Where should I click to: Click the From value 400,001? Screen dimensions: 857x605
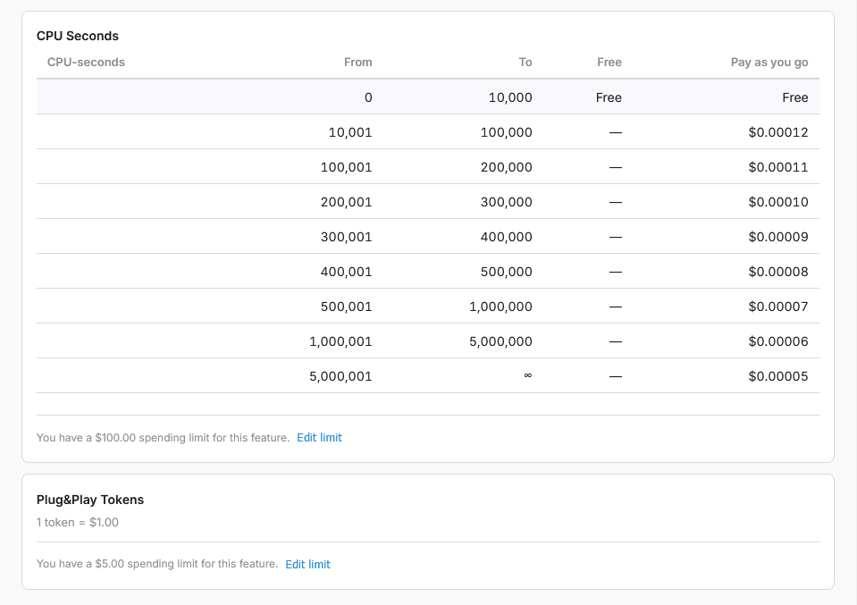point(346,273)
